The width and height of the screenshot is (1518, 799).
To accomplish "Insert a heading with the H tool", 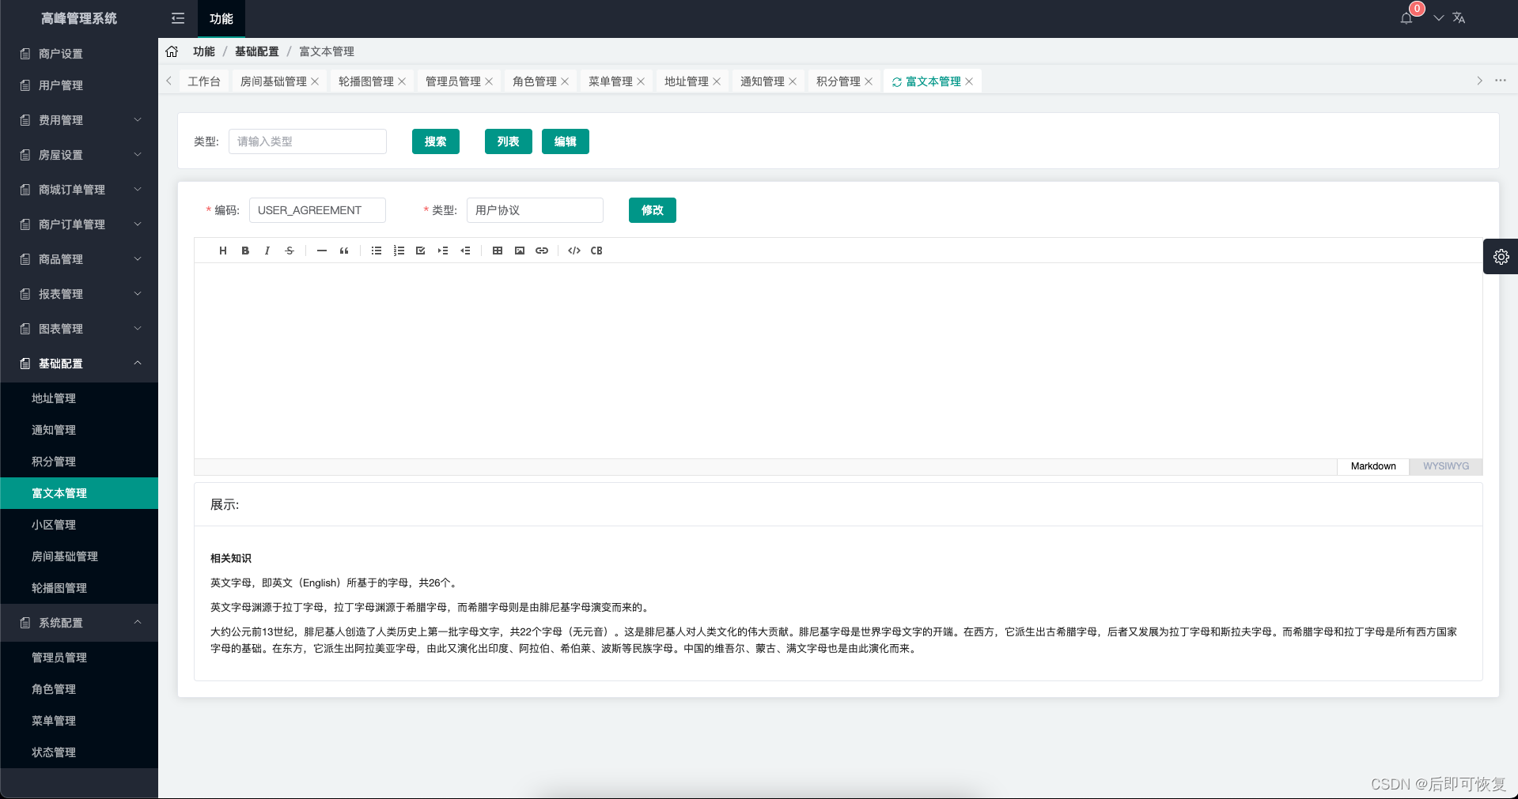I will click(x=223, y=251).
